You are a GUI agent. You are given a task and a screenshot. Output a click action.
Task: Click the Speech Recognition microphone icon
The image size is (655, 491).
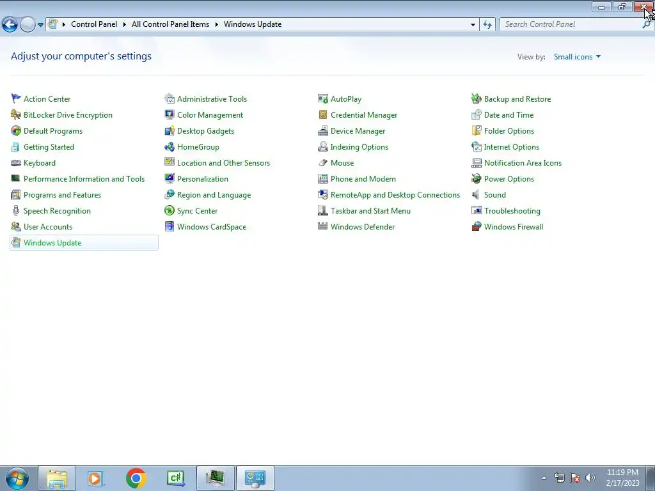(16, 211)
